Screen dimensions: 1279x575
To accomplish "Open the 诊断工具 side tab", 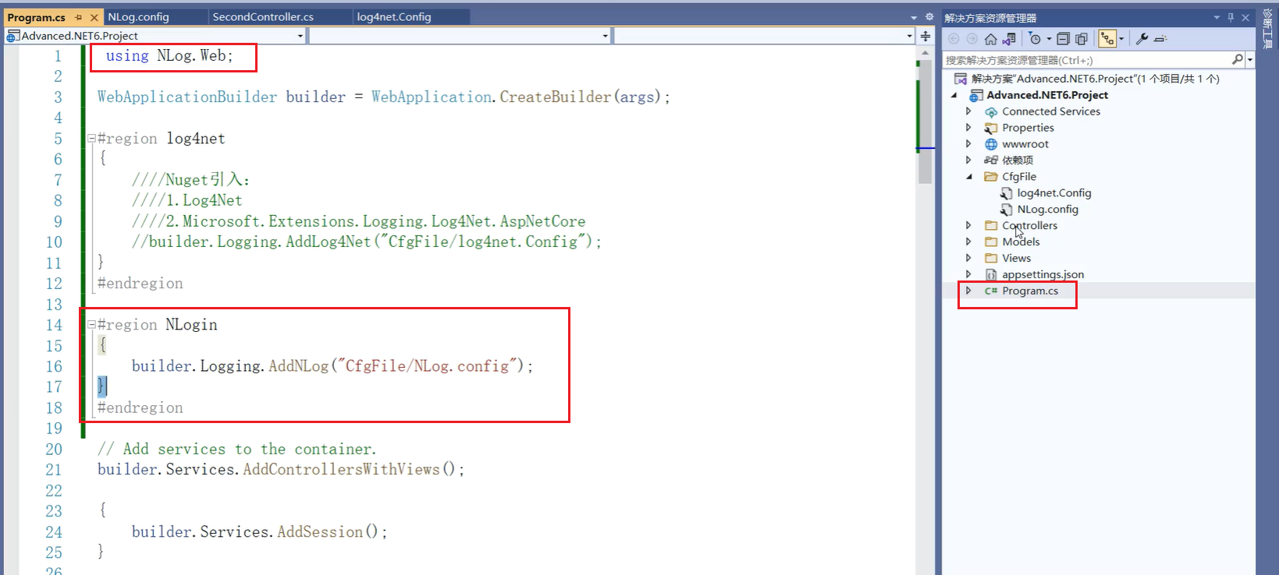I will pos(1268,27).
